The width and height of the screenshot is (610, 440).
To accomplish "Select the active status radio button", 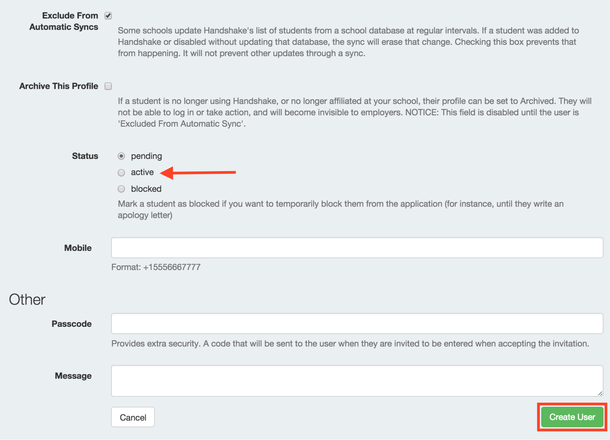I will coord(121,172).
